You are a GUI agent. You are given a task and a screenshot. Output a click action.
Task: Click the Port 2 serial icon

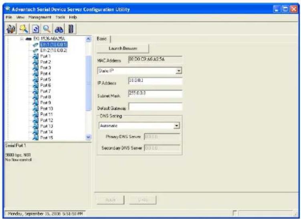pos(36,62)
